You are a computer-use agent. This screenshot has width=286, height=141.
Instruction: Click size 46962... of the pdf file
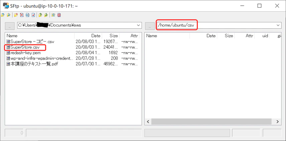click(x=111, y=64)
